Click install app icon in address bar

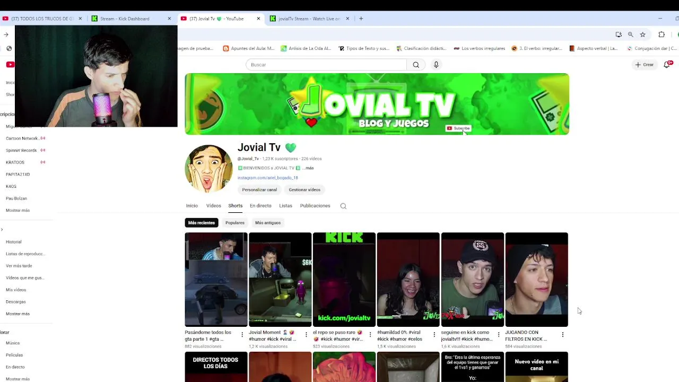point(619,34)
